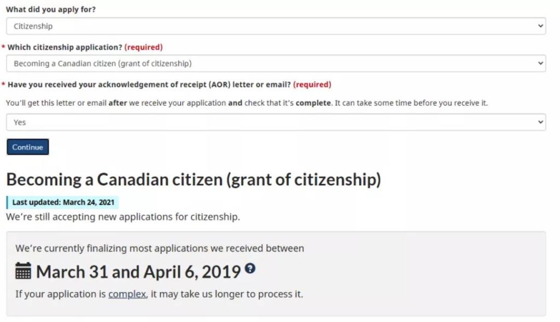The image size is (560, 322).
Task: Click the 'currently finalizing most applications' text
Action: 159,248
